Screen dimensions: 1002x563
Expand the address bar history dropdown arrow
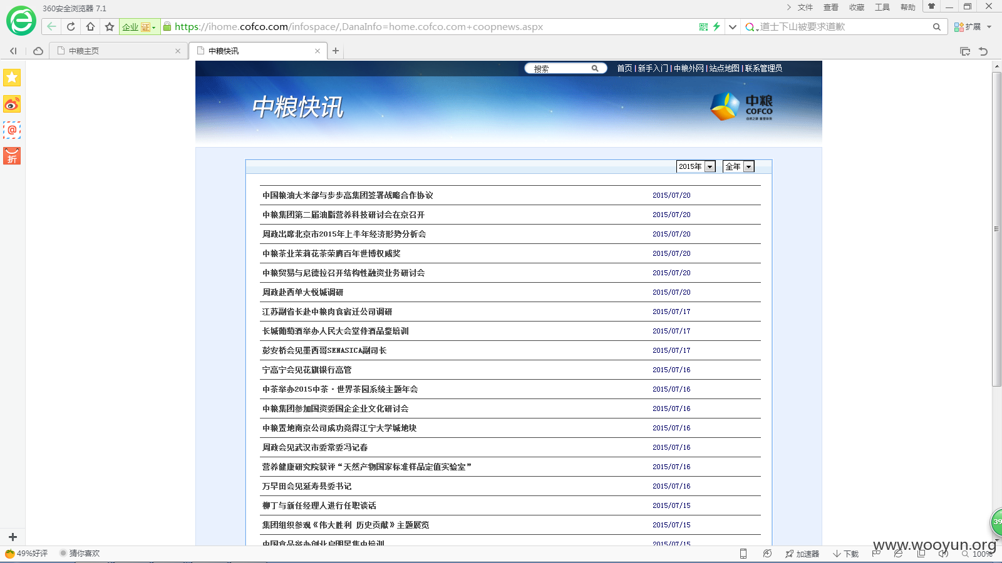(x=733, y=27)
